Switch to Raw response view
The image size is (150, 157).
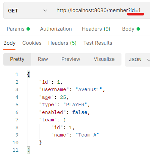(43, 59)
